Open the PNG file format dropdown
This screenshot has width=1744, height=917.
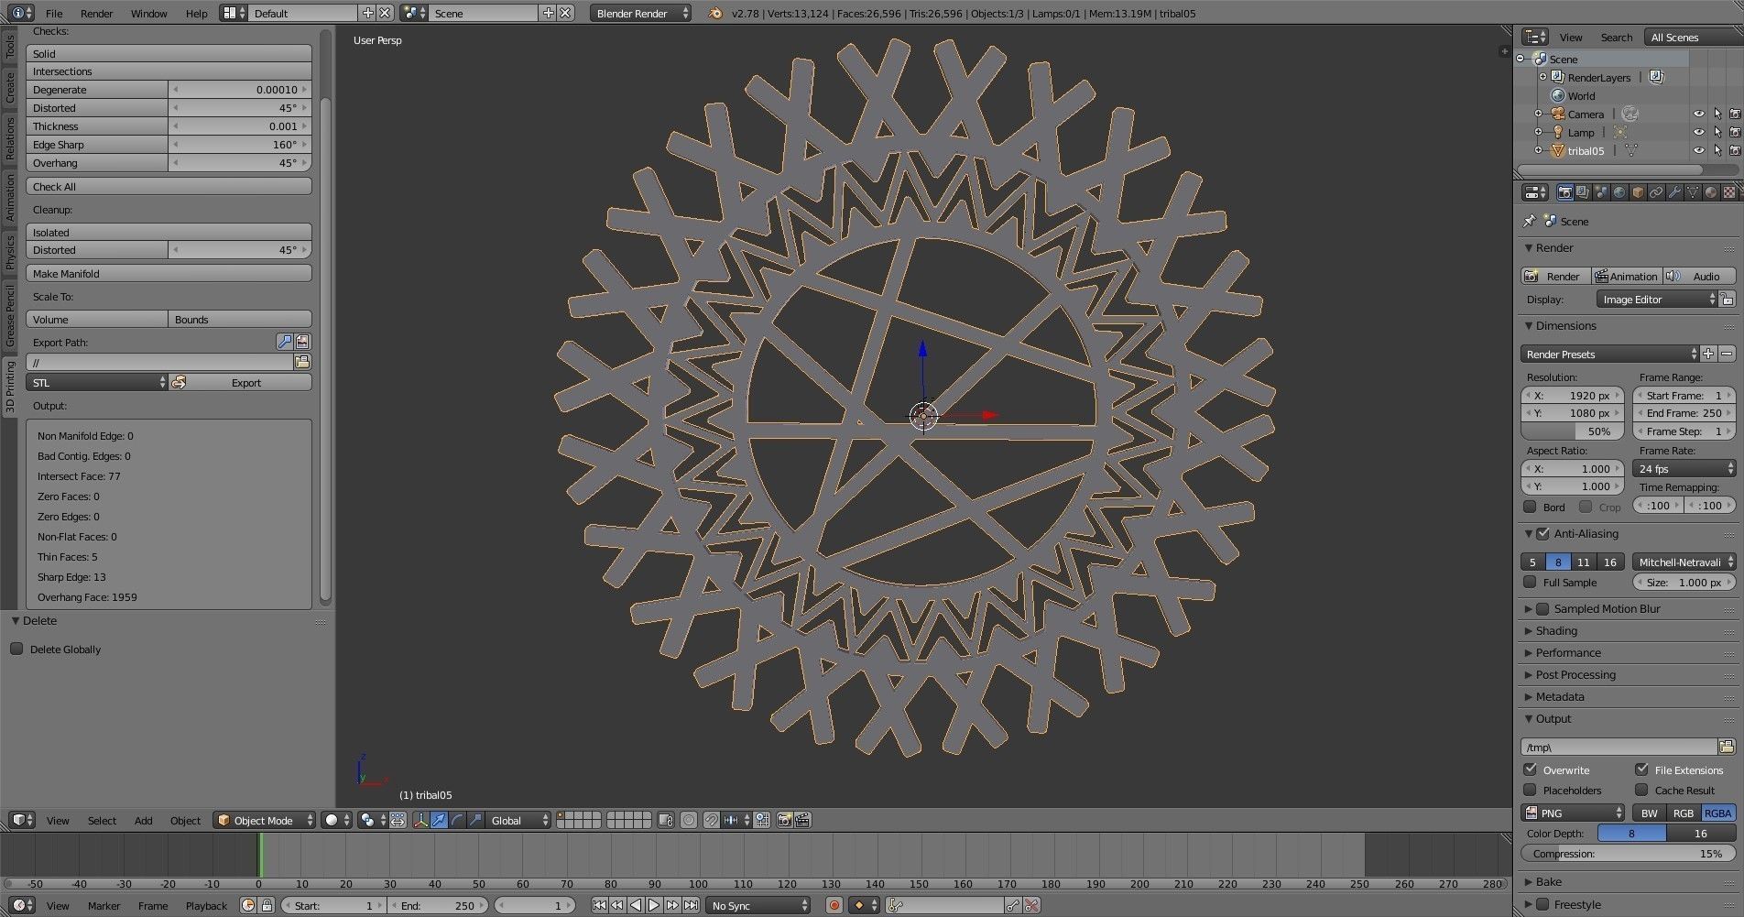tap(1572, 813)
